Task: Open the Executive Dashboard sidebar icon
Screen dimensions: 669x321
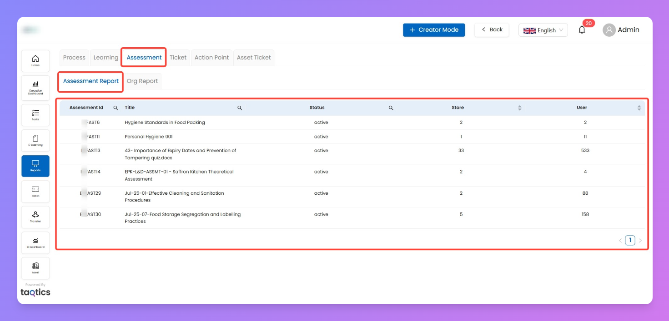Action: (35, 87)
